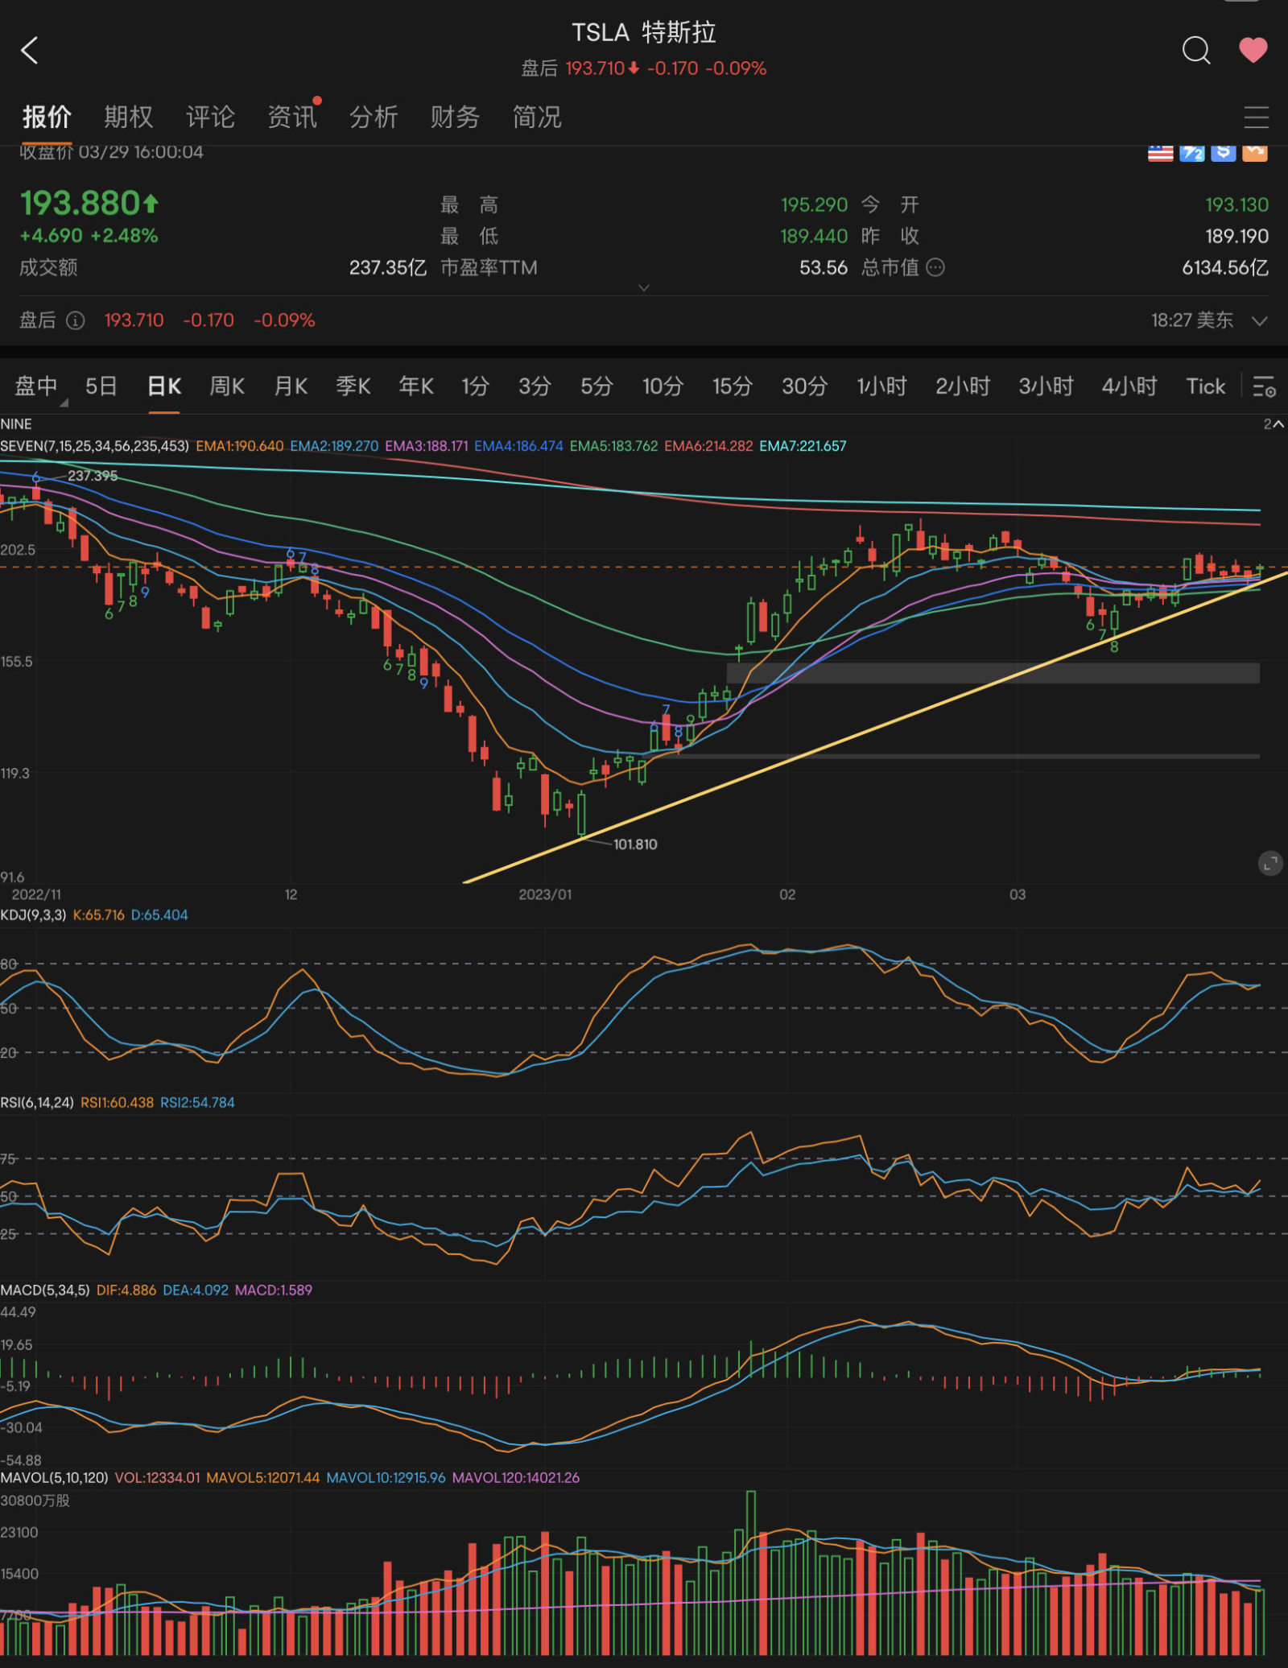Tap the 成交额 237.35亿 value
The height and width of the screenshot is (1668, 1288).
click(x=387, y=267)
